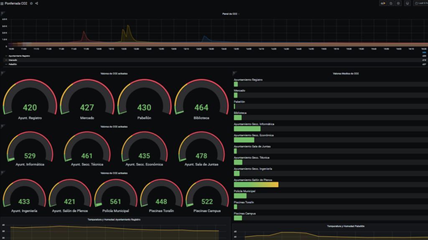Open Ponferrada CO2 dashboard title menu
Image resolution: width=428 pixels, height=240 pixels.
tap(16, 3)
